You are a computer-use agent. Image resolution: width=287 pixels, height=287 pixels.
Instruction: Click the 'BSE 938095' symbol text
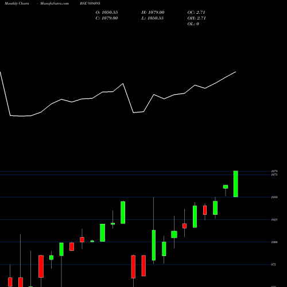point(90,3)
